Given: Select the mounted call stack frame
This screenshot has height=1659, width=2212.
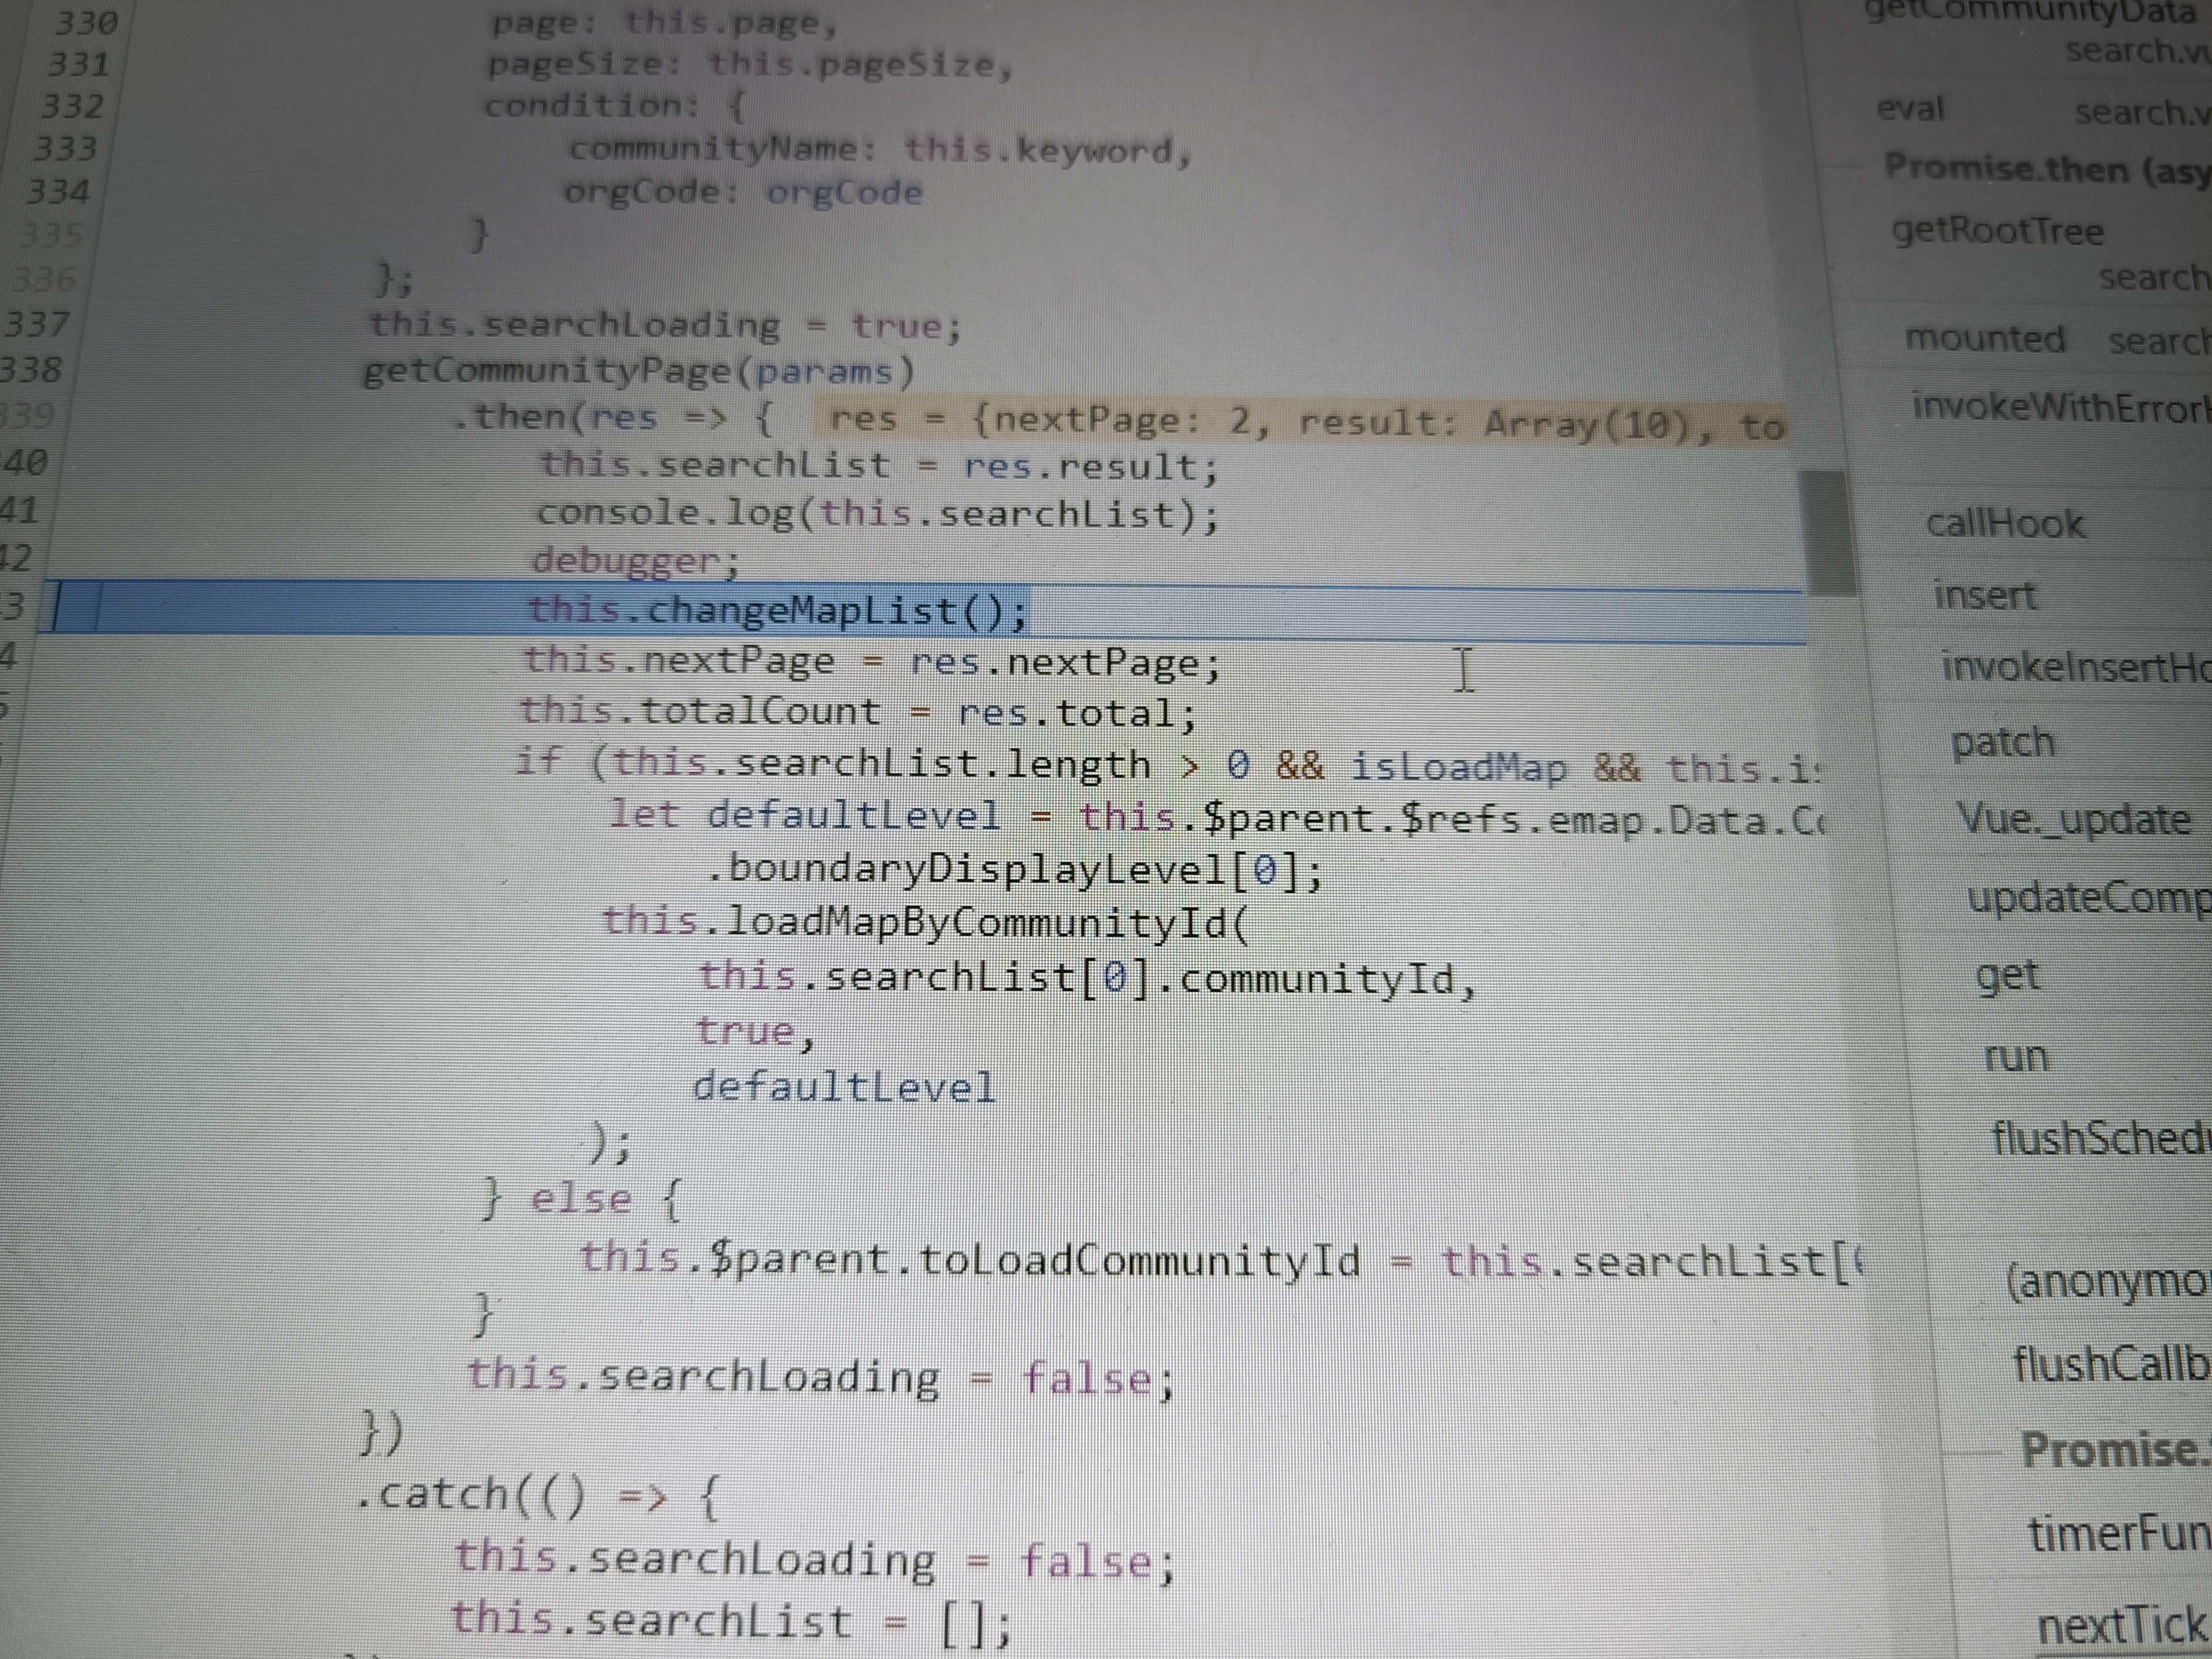Looking at the screenshot, I should pos(1984,338).
